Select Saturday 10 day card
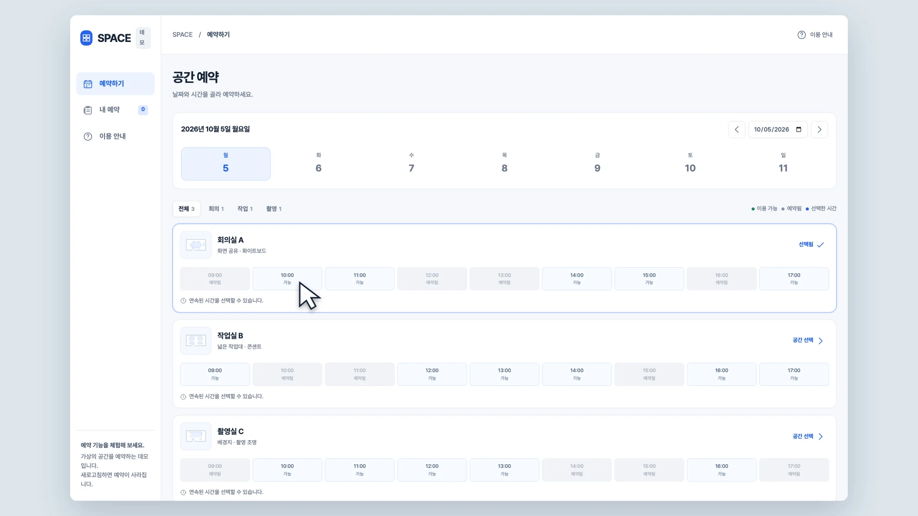This screenshot has width=918, height=516. pyautogui.click(x=690, y=164)
